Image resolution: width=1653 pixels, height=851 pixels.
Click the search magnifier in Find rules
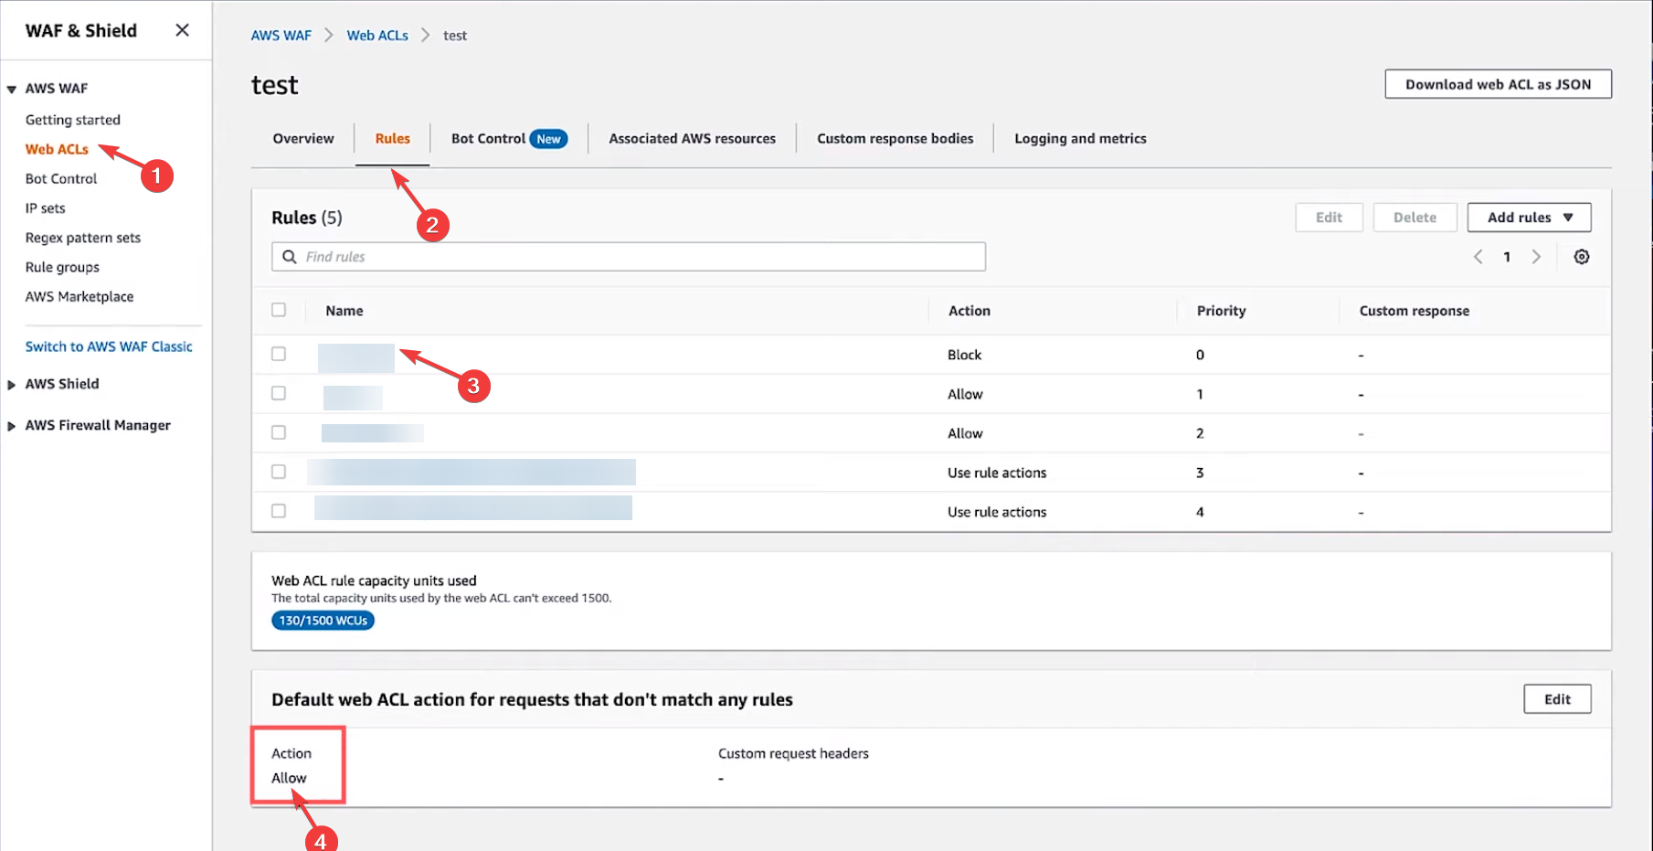click(290, 257)
